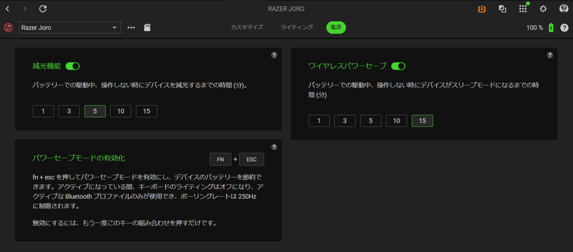Viewport: 573px width, 252px height.
Task: Open the three-dot profile options menu
Action: (131, 28)
